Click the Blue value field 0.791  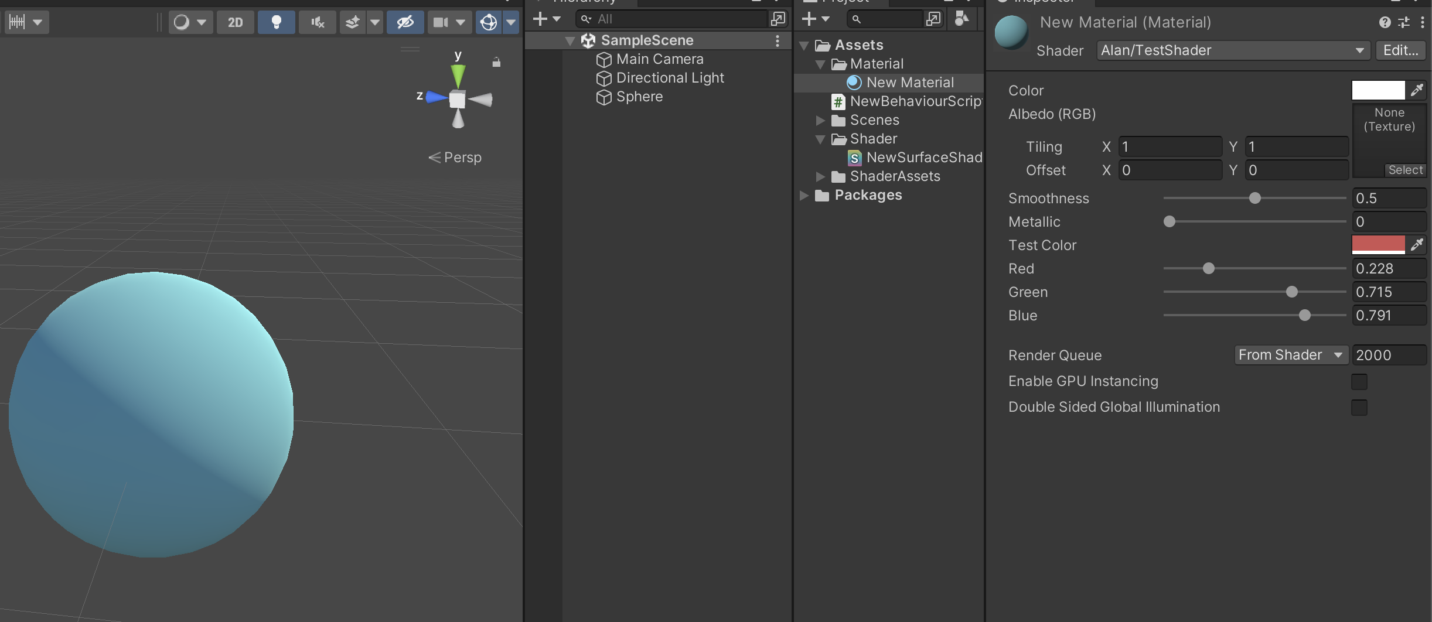pyautogui.click(x=1389, y=315)
